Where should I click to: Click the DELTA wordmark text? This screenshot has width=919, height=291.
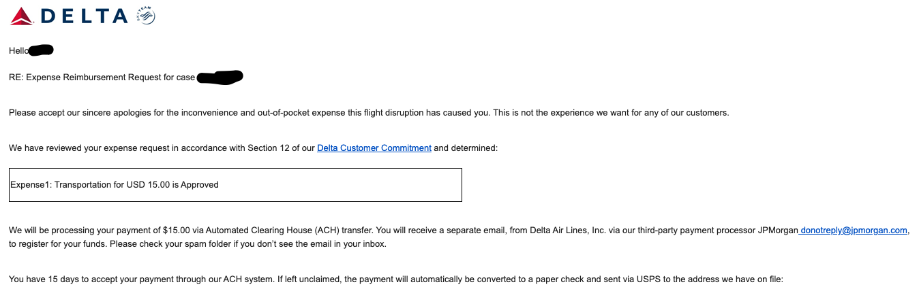[85, 16]
